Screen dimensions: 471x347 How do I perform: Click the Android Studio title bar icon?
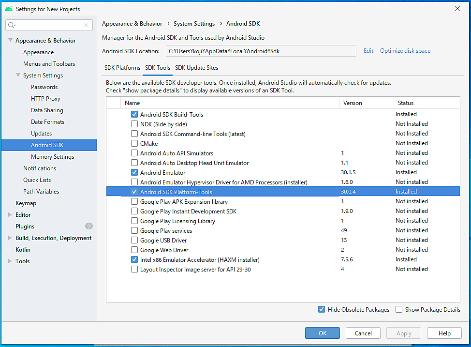pos(8,9)
